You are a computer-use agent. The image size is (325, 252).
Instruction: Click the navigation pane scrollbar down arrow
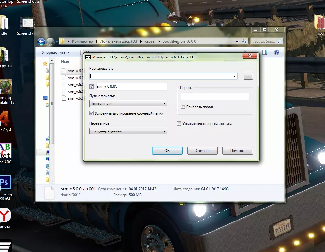click(52, 181)
